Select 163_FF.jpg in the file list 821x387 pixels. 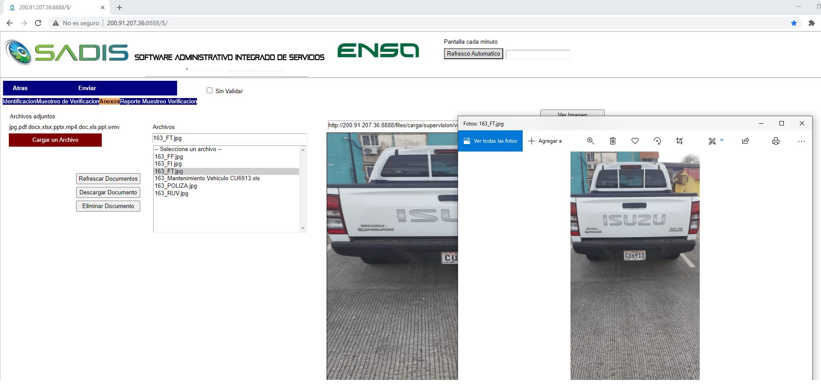(x=226, y=156)
